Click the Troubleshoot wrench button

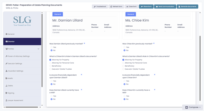100,6
